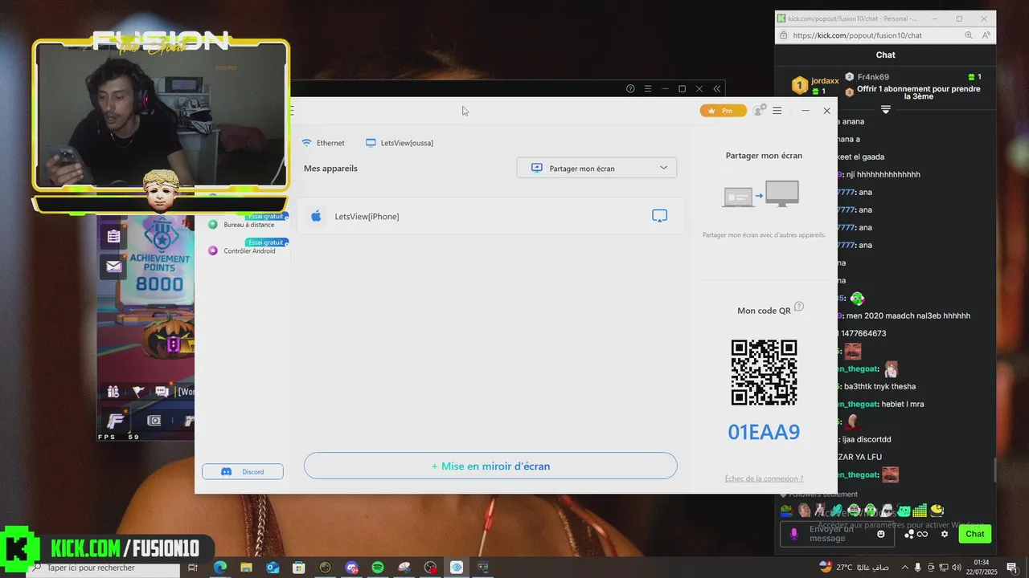Select the LetsView[iPhone] device row
1029x578 pixels.
pos(490,216)
